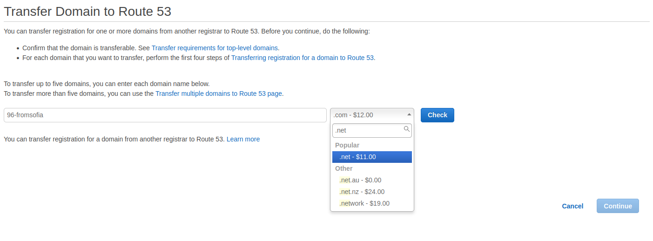This screenshot has height=241, width=653.
Task: Select the '.network - $19.00' TLD option
Action: pyautogui.click(x=364, y=203)
